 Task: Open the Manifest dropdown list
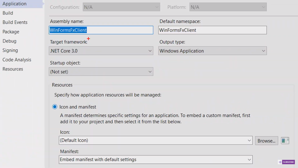(155, 160)
